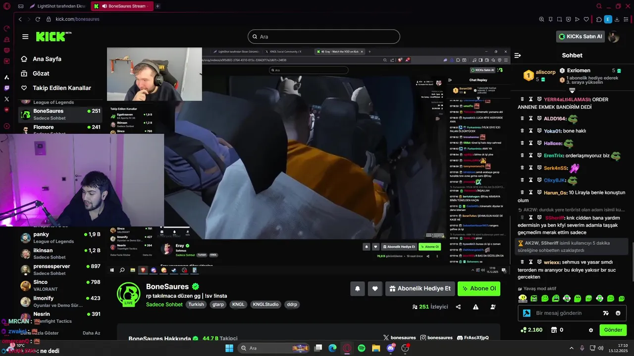Reload the page in the browser
This screenshot has width=634, height=356.
tap(38, 19)
